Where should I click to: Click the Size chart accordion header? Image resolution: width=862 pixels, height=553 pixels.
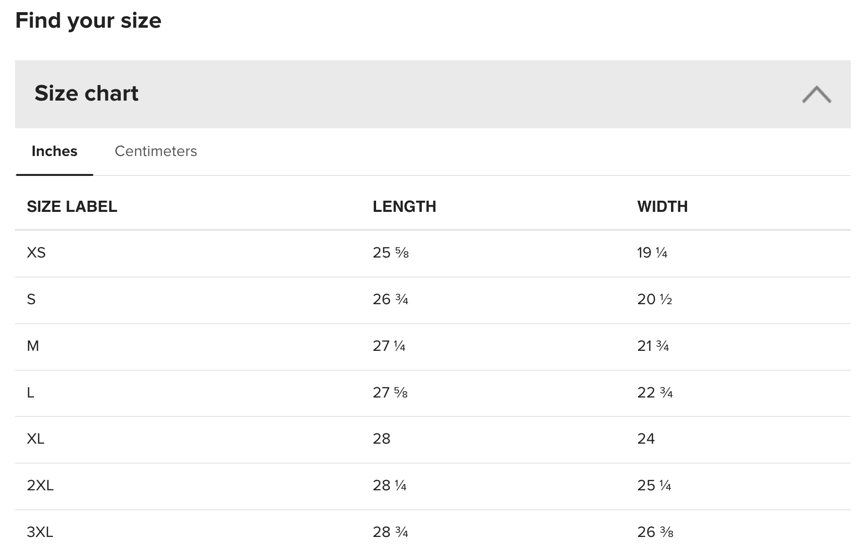[x=432, y=94]
